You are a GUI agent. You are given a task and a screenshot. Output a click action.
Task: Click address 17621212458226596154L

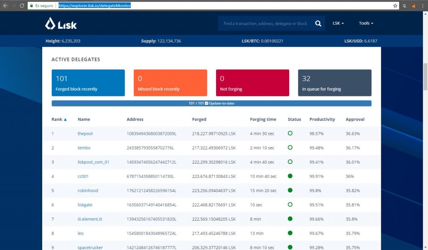151,190
